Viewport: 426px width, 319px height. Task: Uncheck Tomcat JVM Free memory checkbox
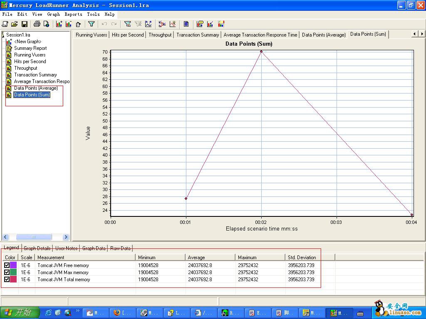7,265
